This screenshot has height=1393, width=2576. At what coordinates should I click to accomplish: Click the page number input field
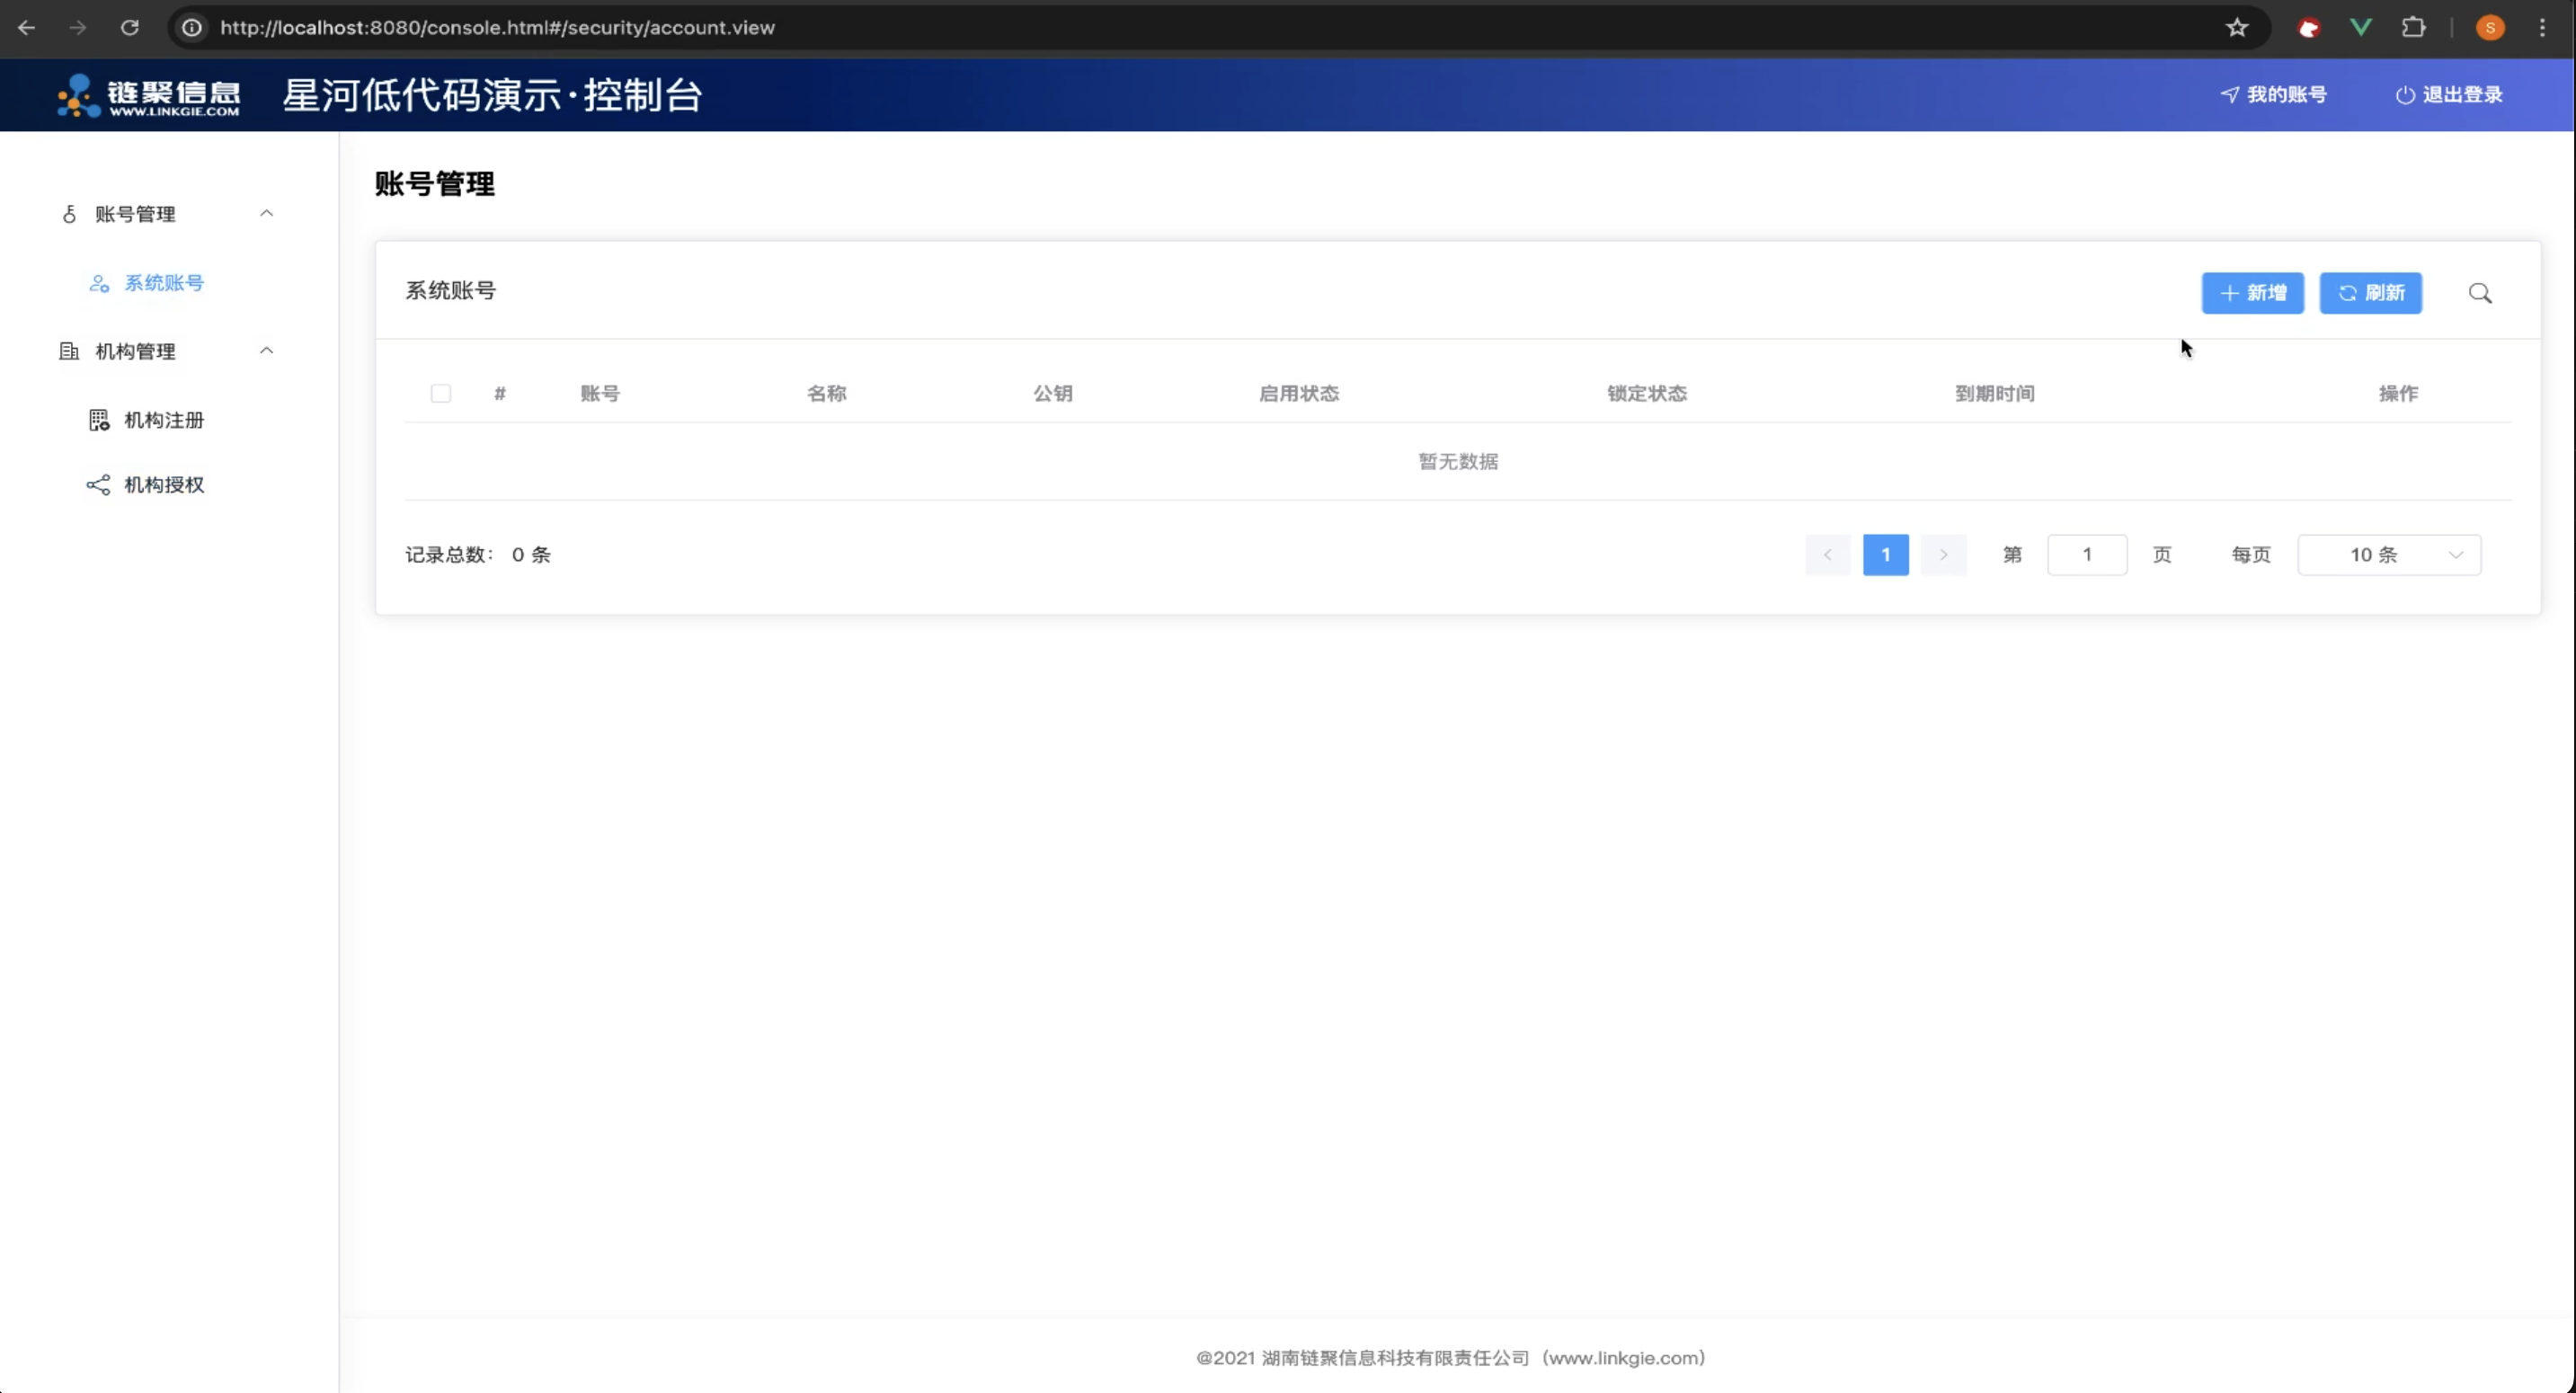2087,555
